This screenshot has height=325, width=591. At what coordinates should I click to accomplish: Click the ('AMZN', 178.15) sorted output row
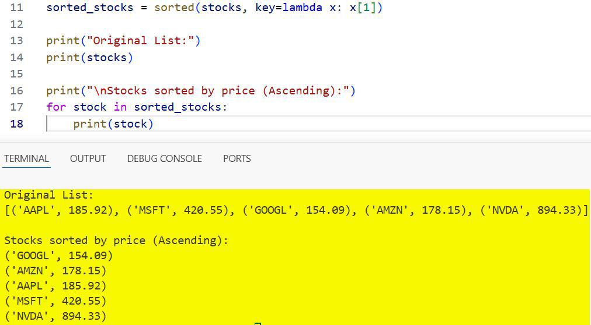(55, 271)
